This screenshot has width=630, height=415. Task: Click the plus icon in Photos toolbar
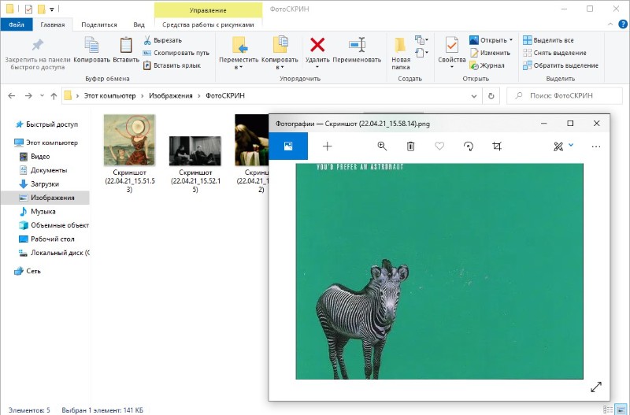(x=328, y=146)
